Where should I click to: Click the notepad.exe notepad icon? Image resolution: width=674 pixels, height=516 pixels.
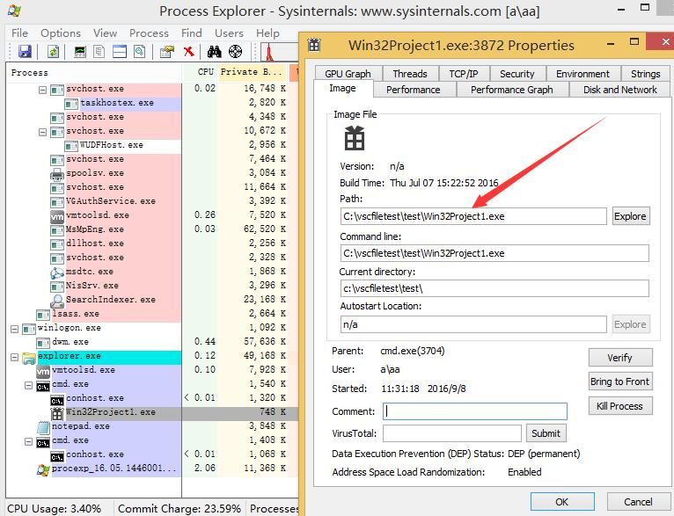click(x=43, y=427)
